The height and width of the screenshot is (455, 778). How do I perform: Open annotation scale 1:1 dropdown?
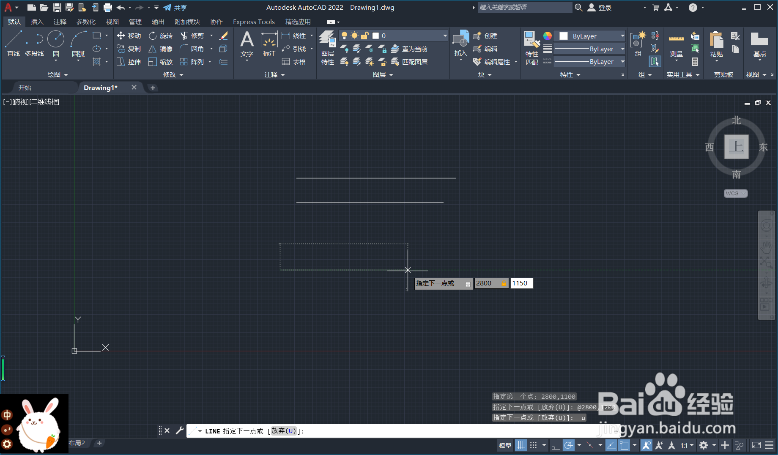(687, 445)
